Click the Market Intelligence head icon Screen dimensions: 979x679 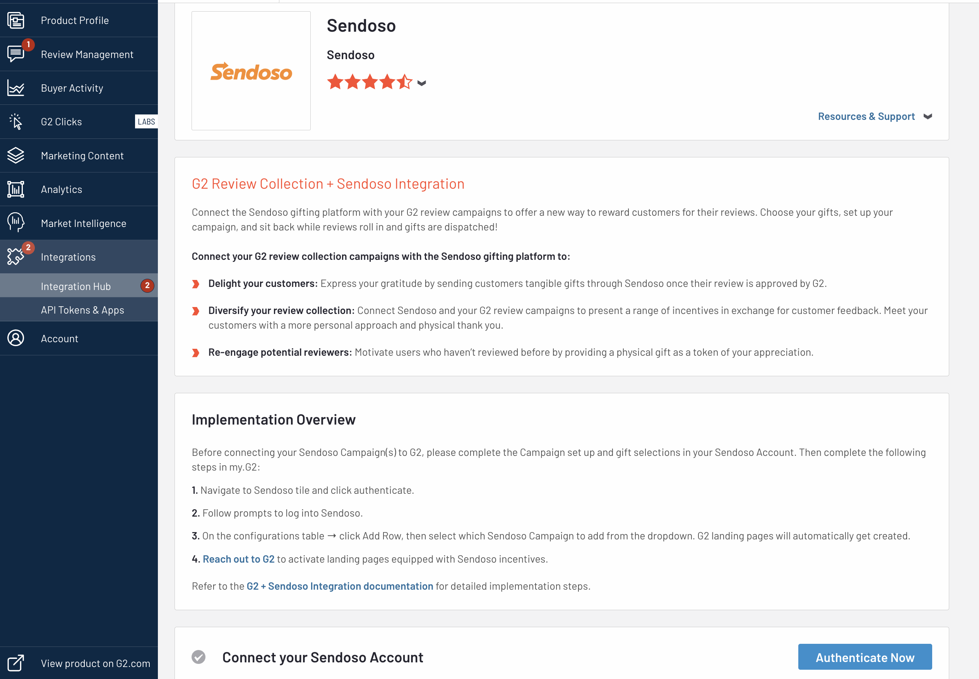click(16, 223)
